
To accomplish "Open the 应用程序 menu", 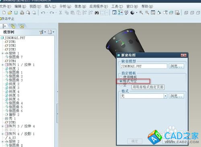I will click(98, 6).
